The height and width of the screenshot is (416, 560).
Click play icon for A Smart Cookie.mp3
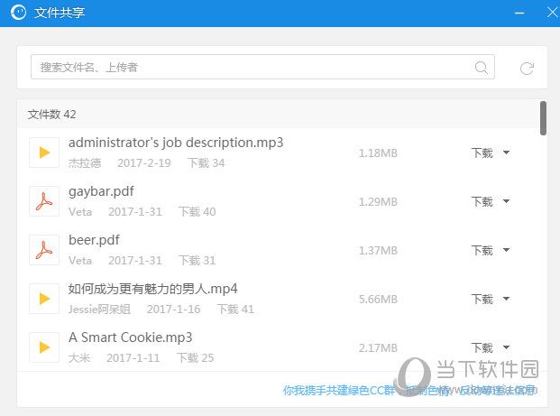click(x=44, y=347)
